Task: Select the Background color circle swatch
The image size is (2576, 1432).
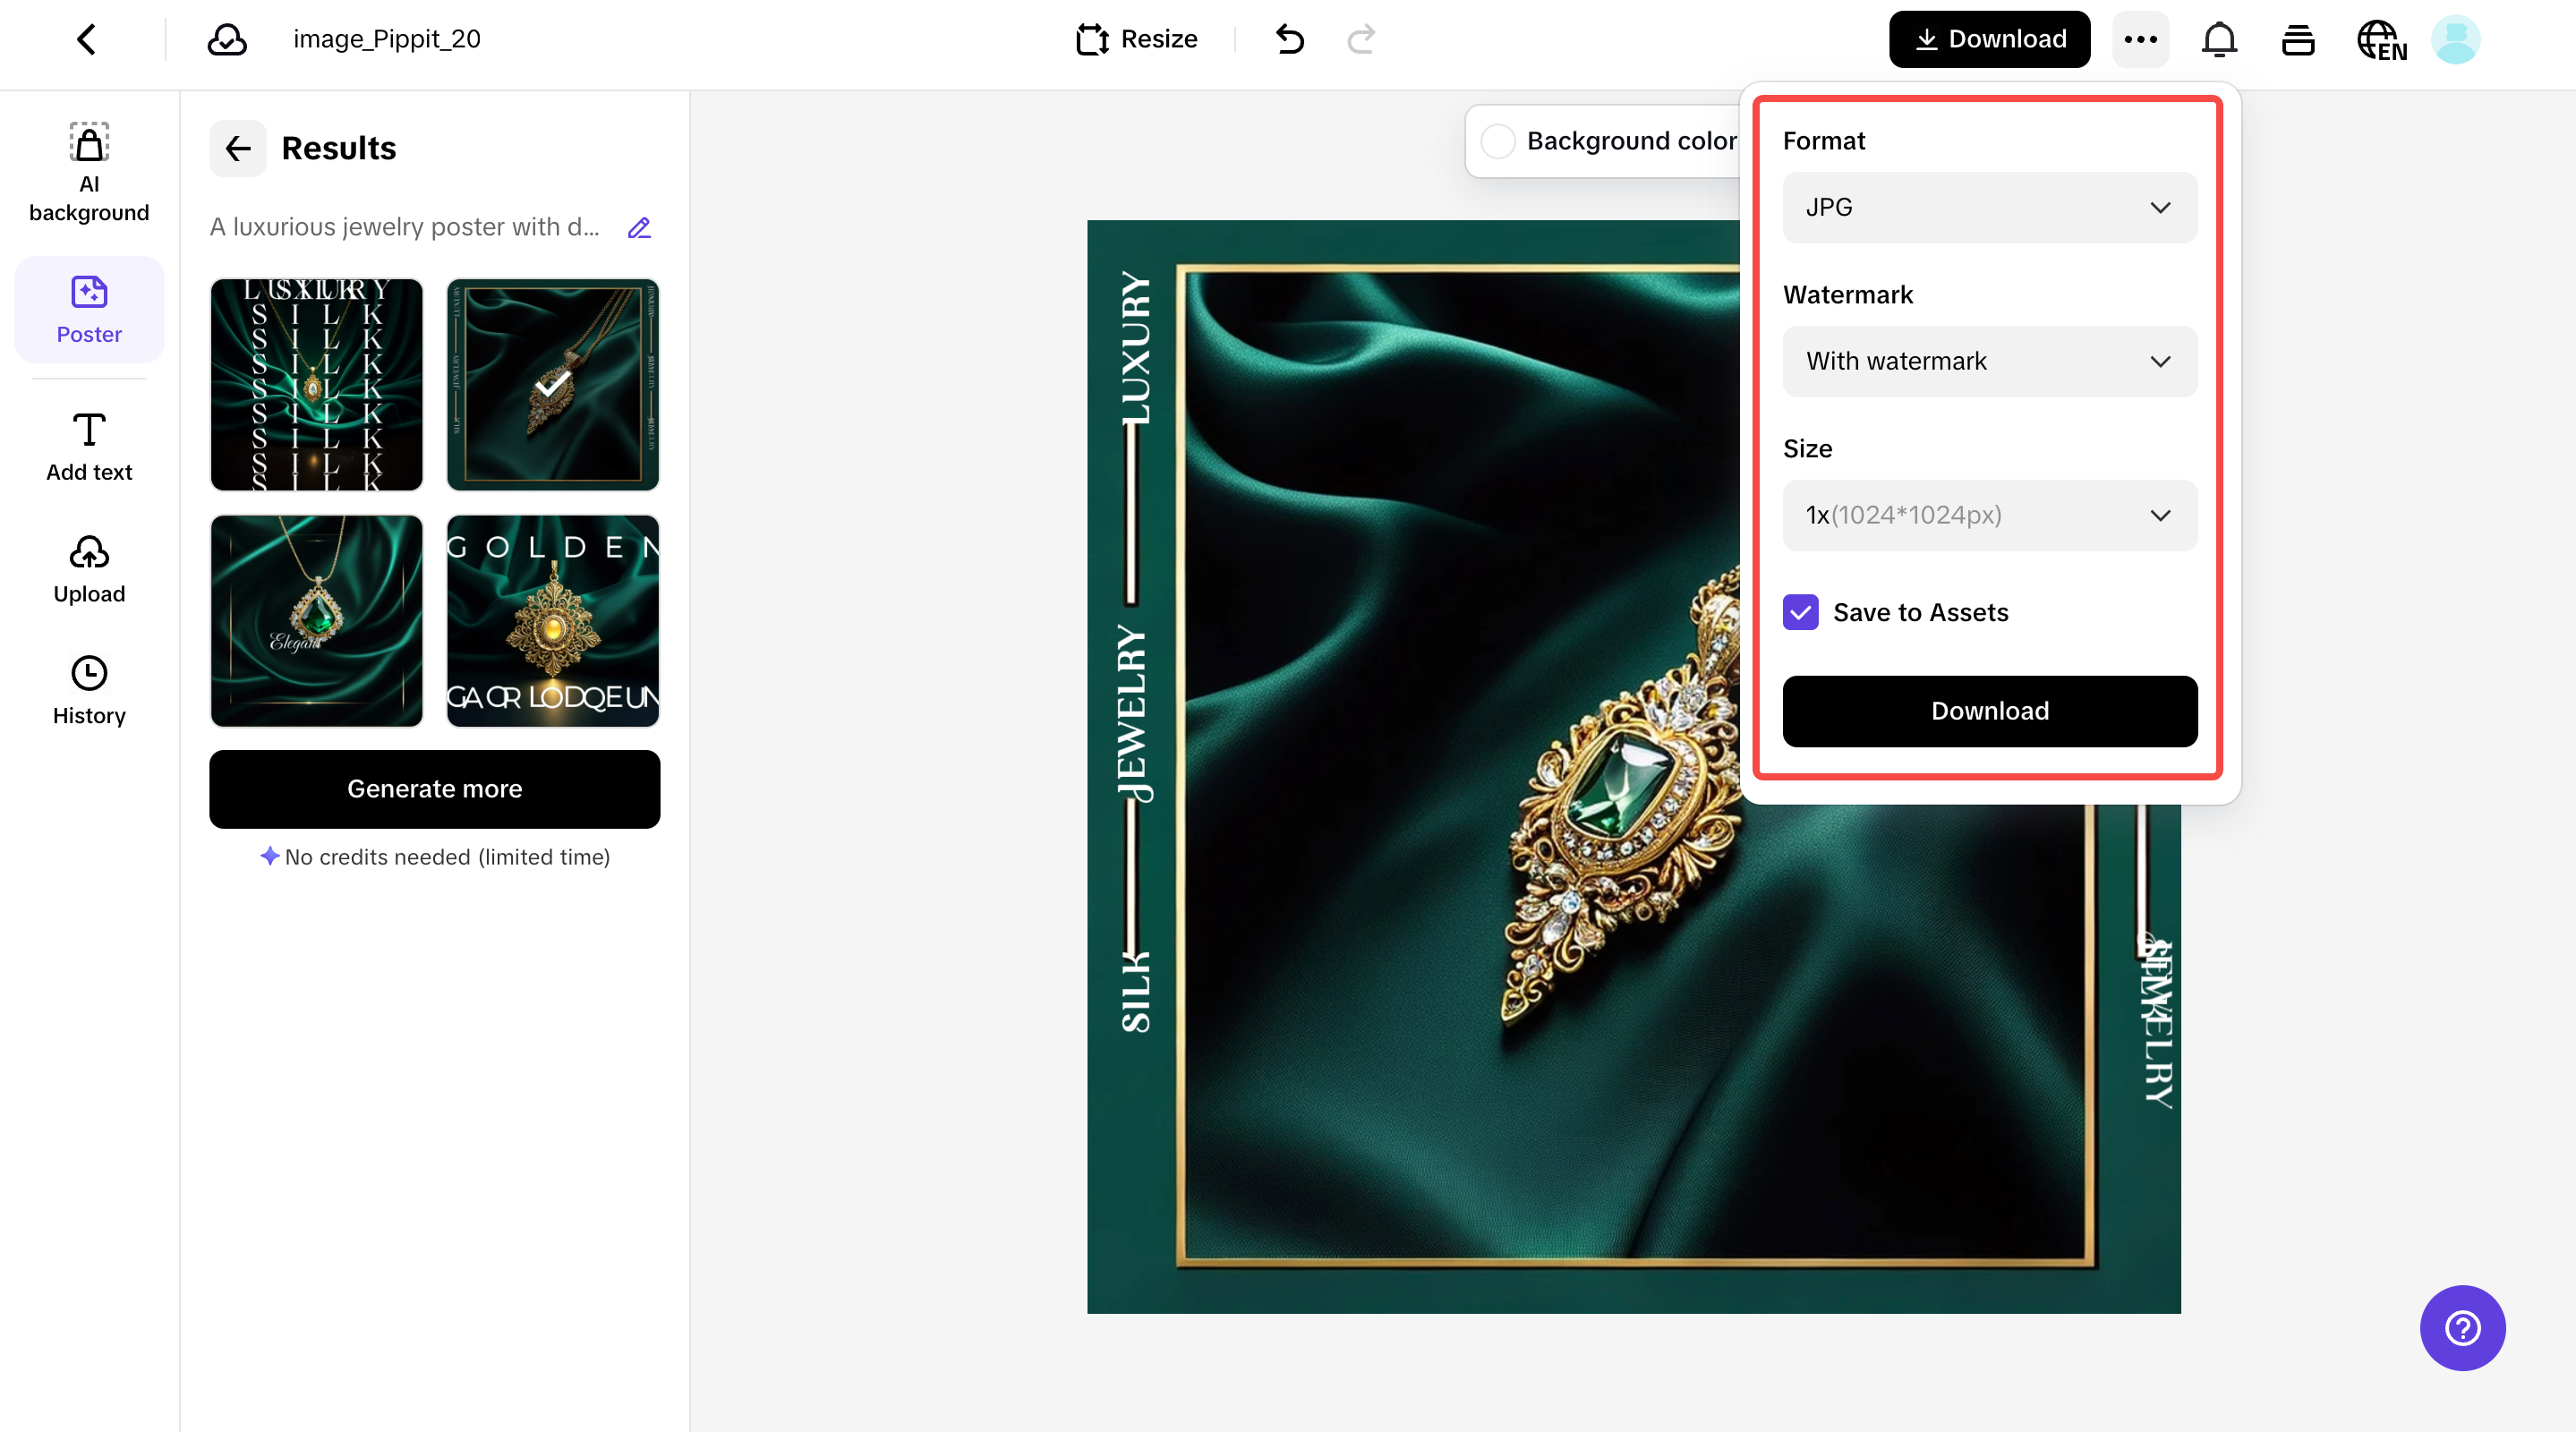Action: (1497, 141)
